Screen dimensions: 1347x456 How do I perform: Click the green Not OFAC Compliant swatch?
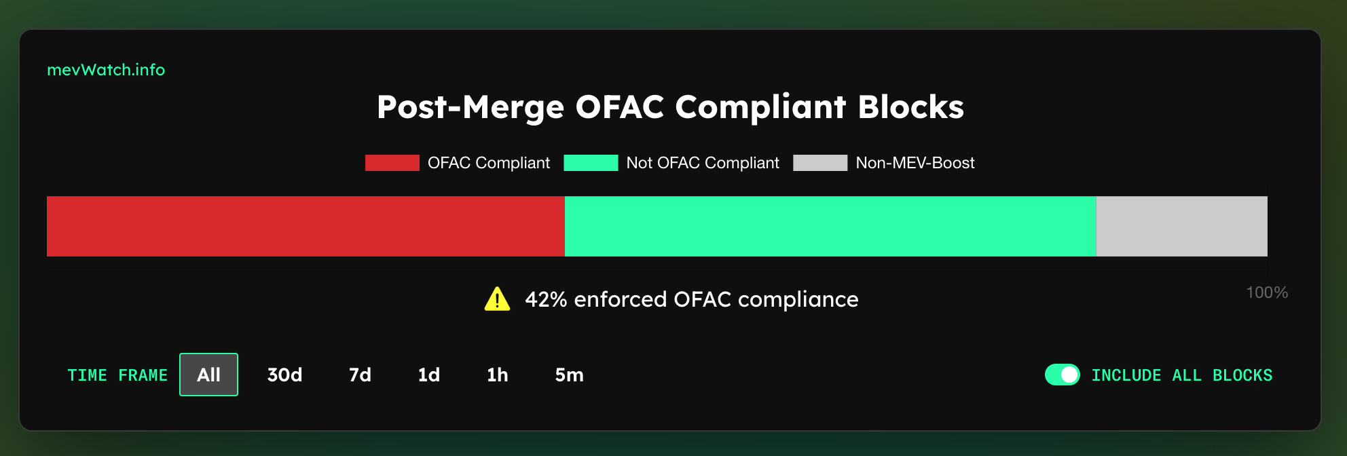pyautogui.click(x=591, y=163)
